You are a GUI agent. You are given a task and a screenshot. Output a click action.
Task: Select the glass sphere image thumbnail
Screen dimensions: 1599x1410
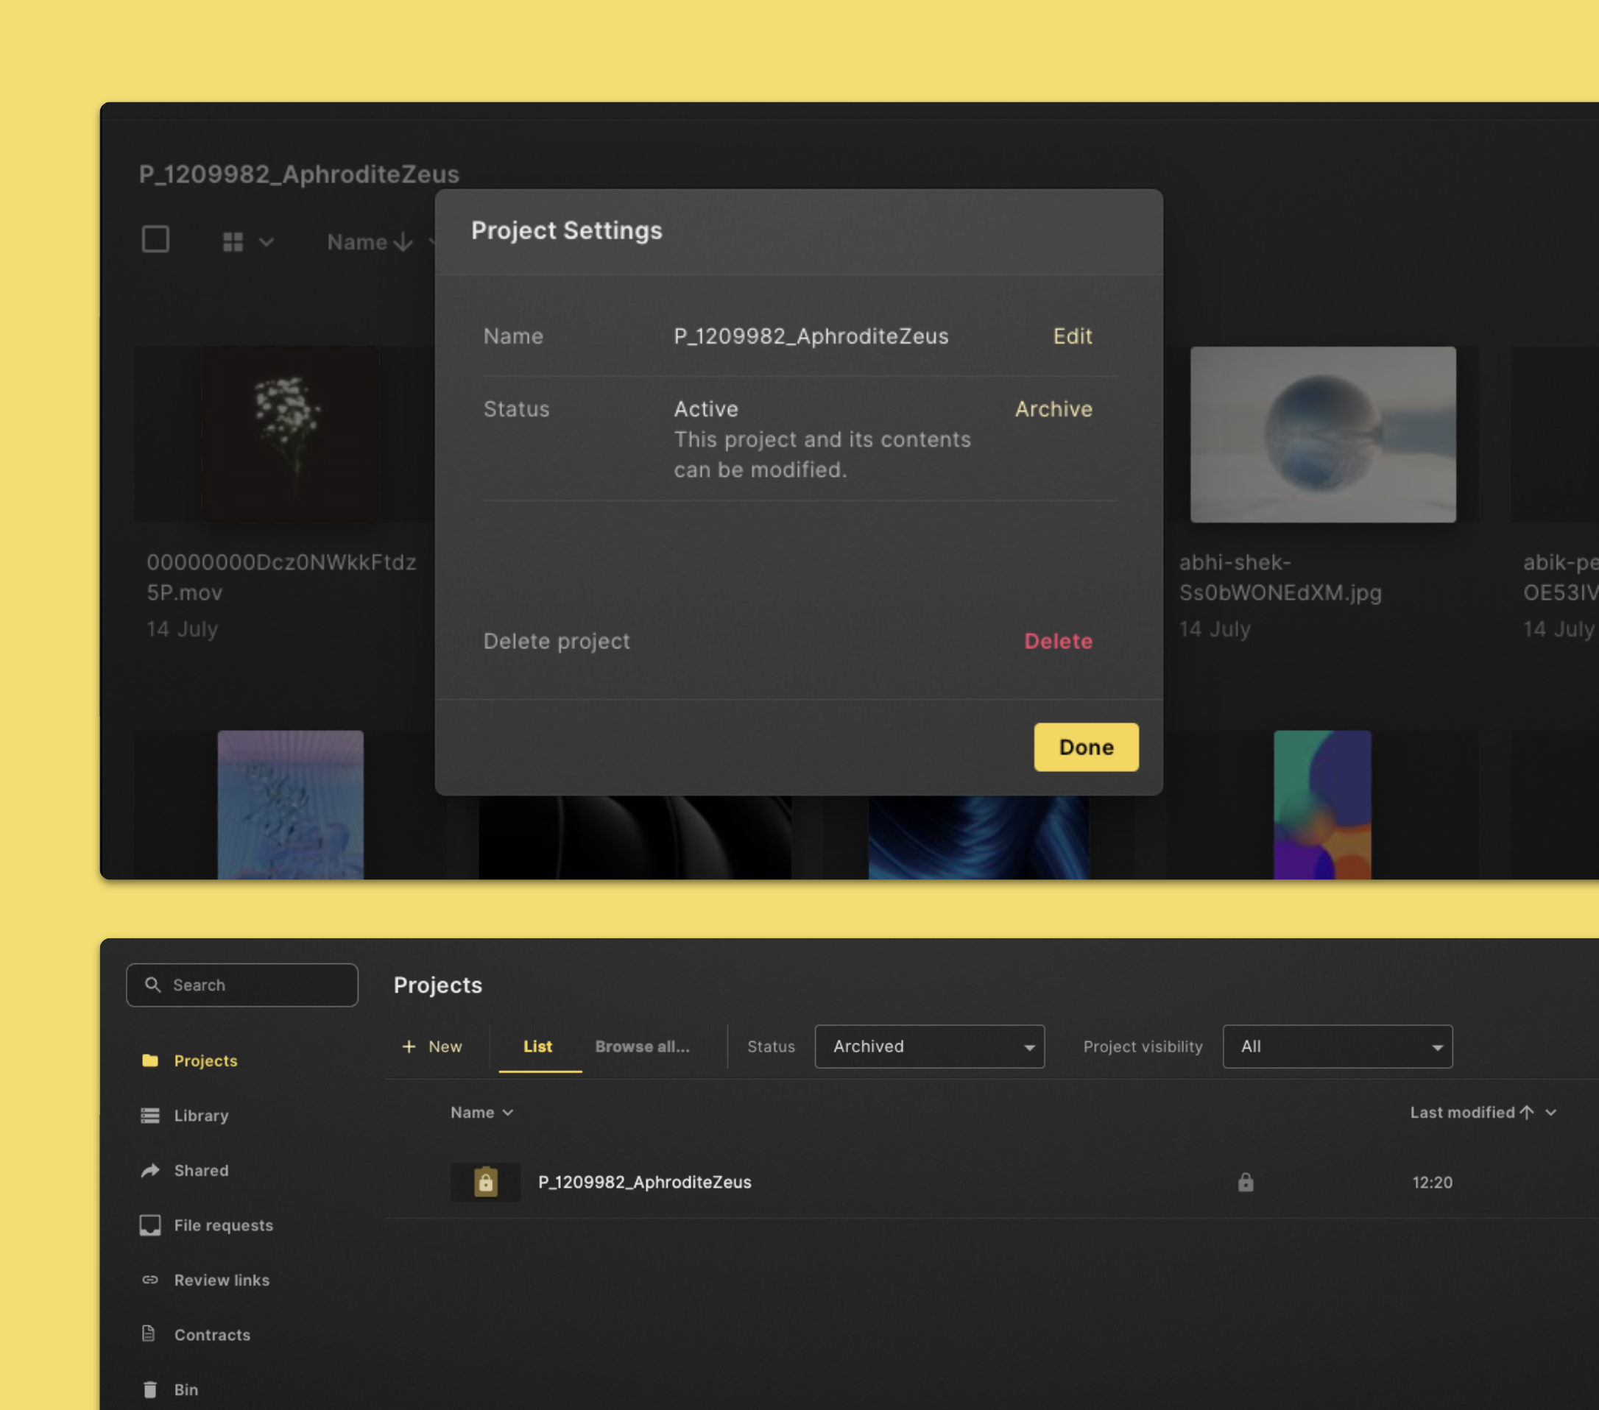[1323, 434]
